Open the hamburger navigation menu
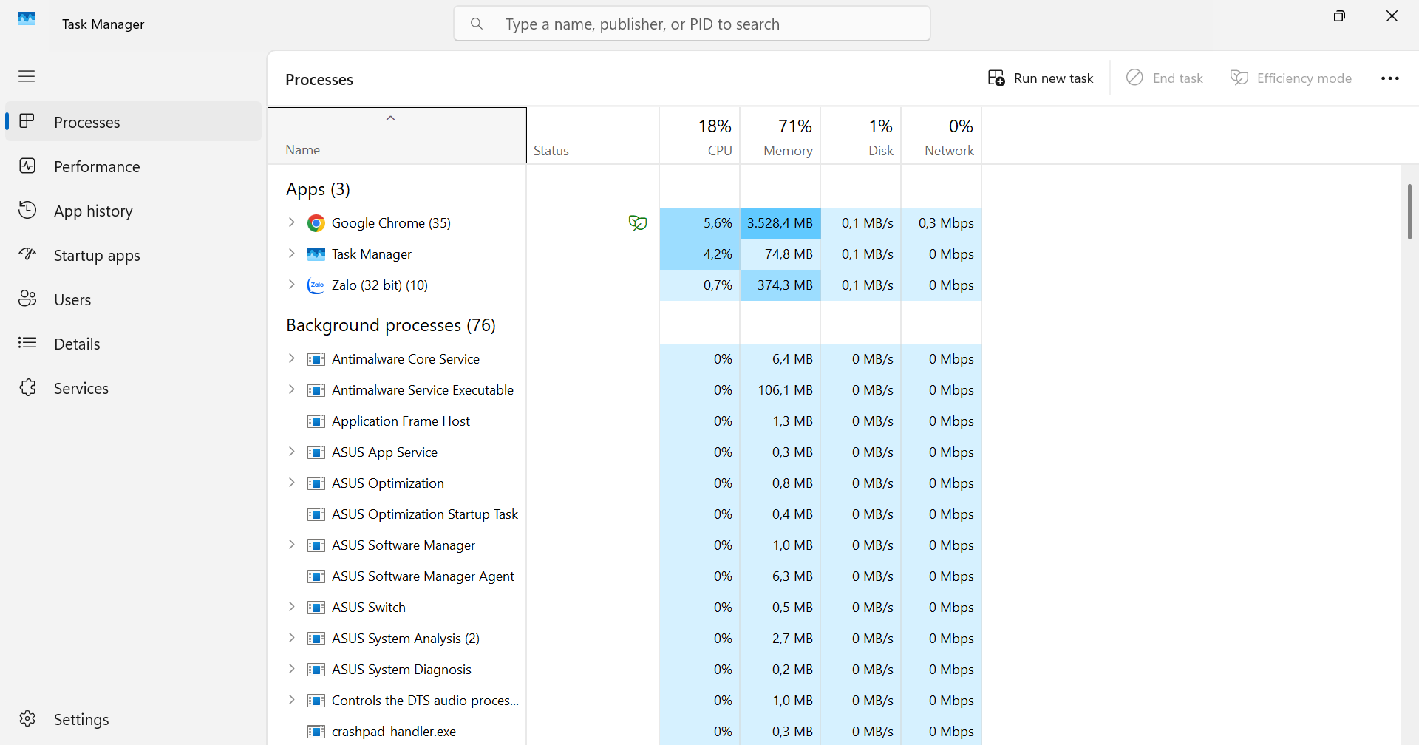This screenshot has height=745, width=1419. tap(27, 76)
